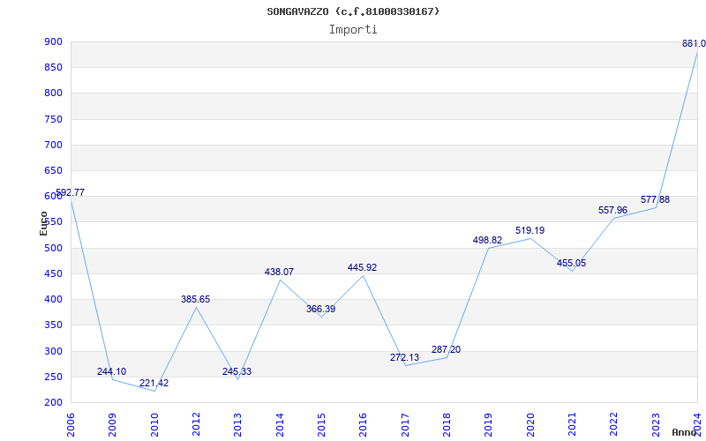
Task: Click the x-axis year 2006
Action: point(71,424)
